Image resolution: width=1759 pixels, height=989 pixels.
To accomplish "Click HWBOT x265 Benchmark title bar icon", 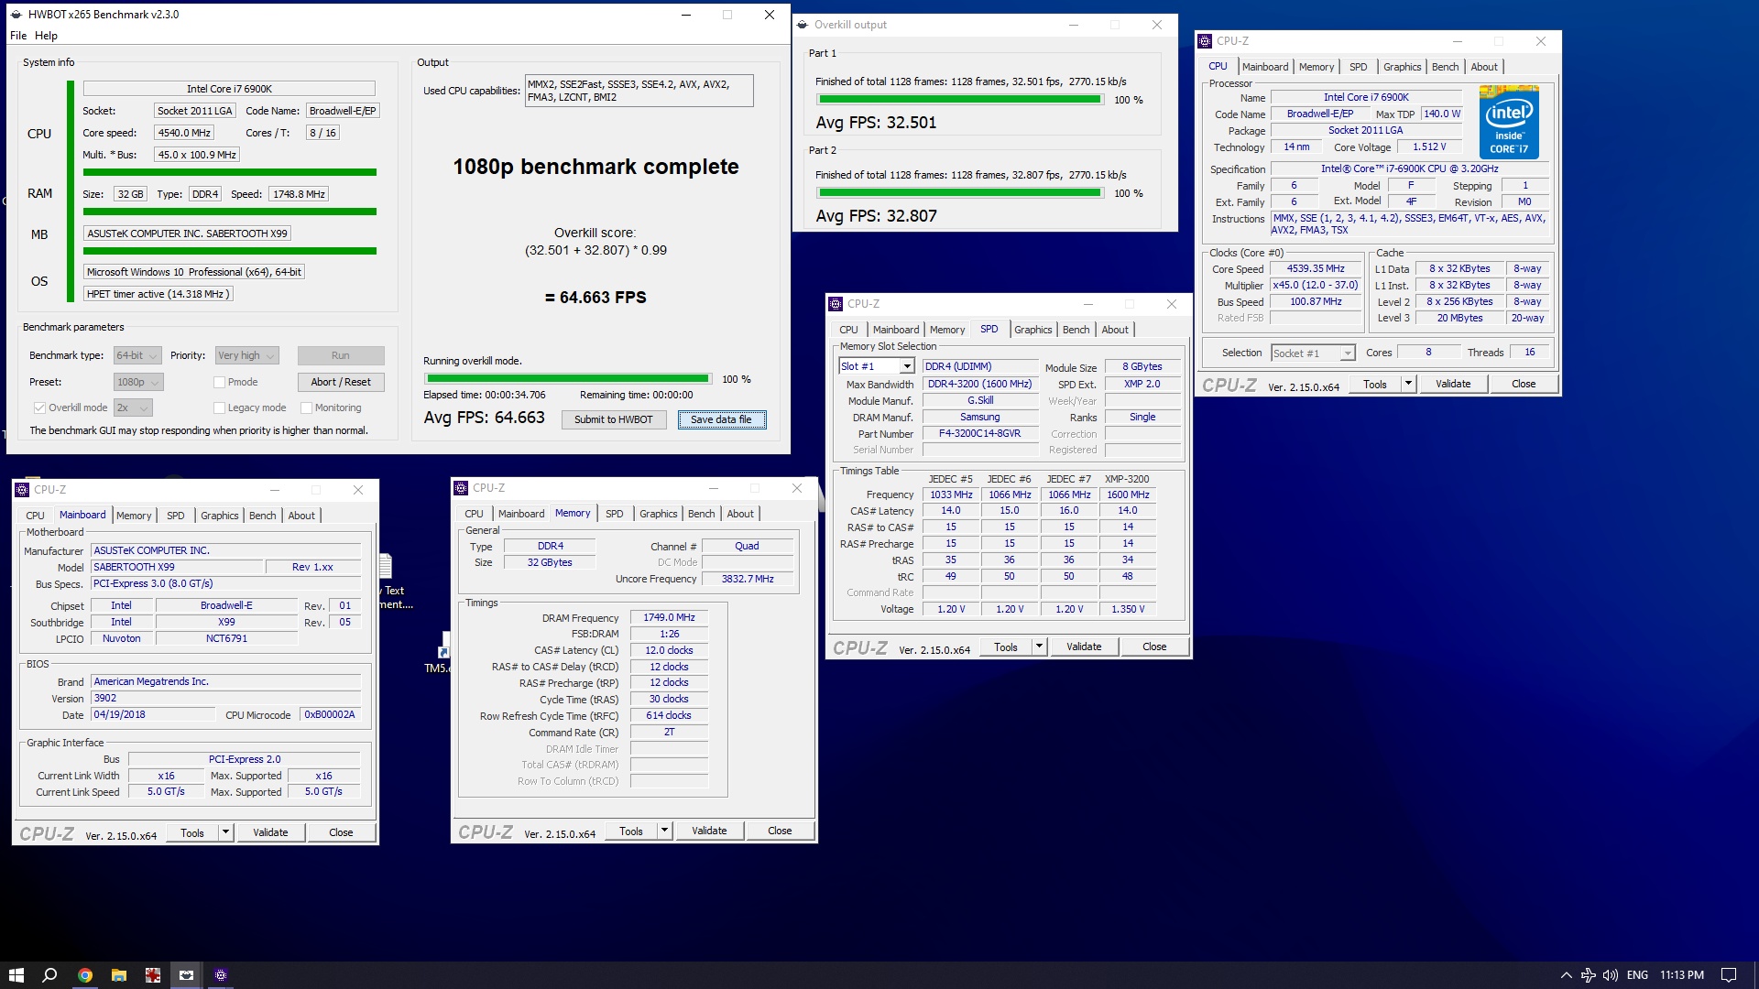I will point(16,15).
